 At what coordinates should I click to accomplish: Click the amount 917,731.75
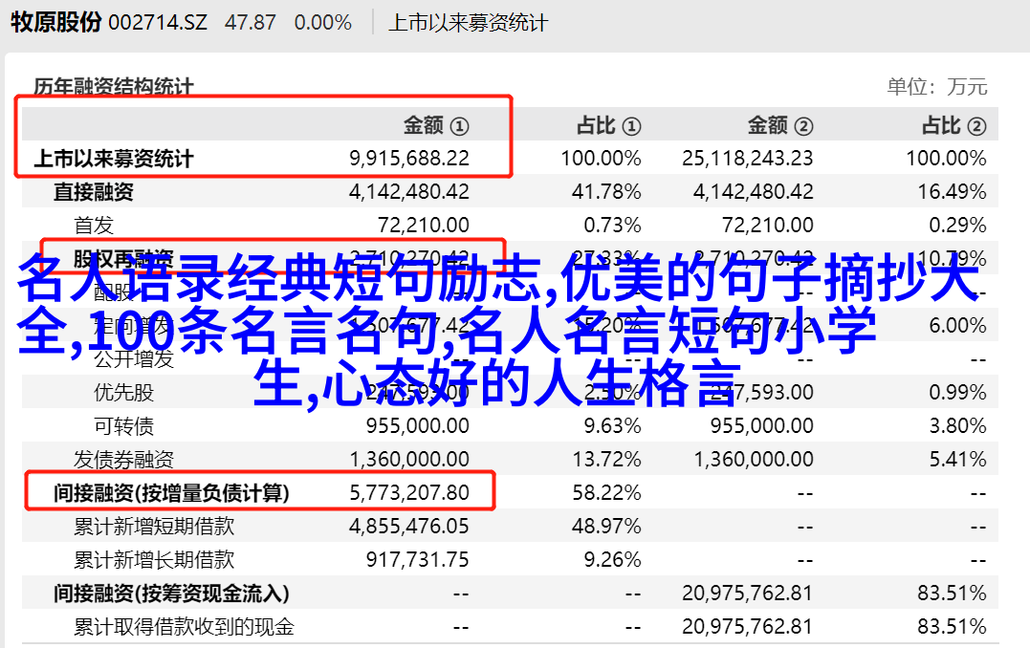(418, 560)
